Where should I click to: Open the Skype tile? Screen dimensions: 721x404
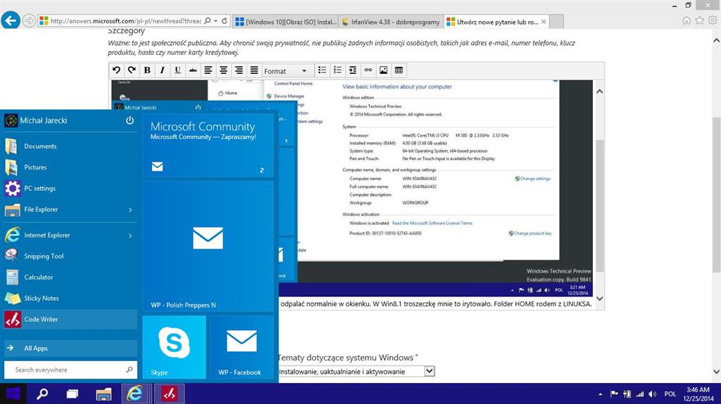tap(174, 348)
